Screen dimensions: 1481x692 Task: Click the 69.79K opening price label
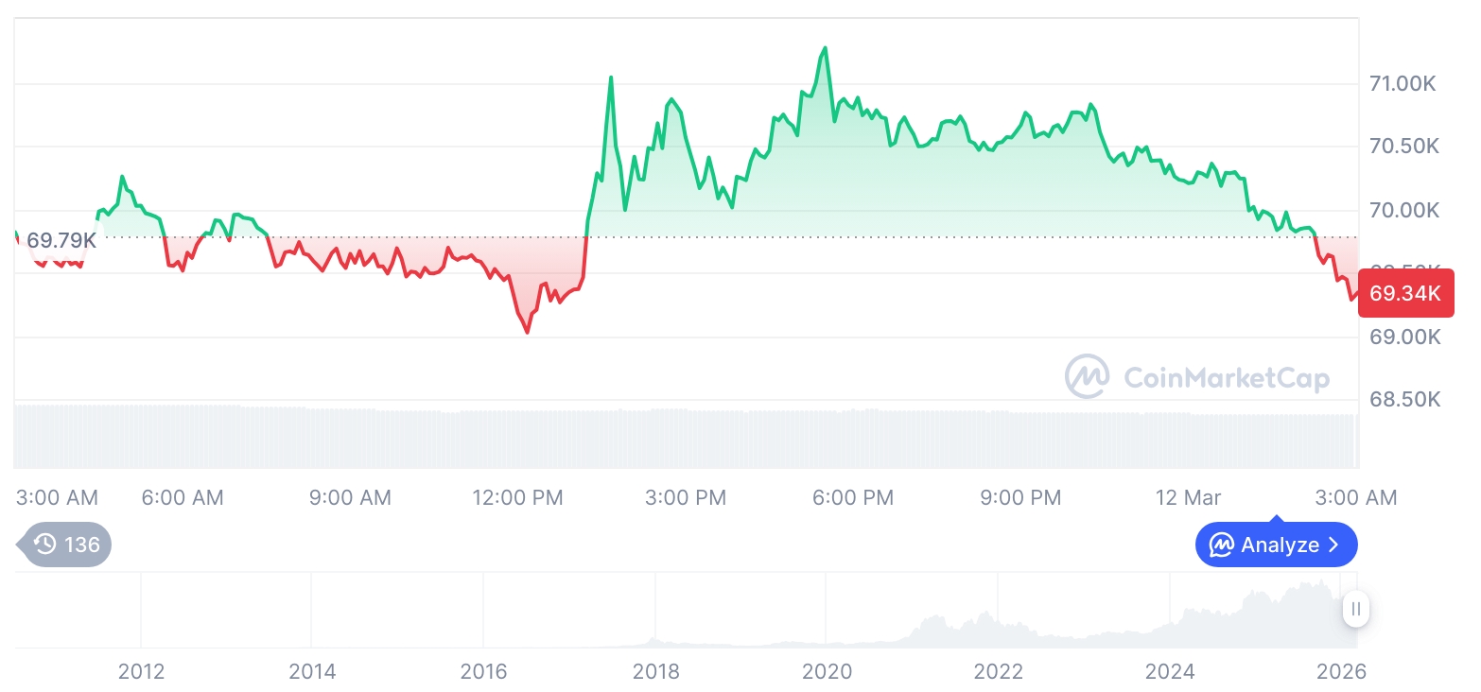click(x=61, y=240)
